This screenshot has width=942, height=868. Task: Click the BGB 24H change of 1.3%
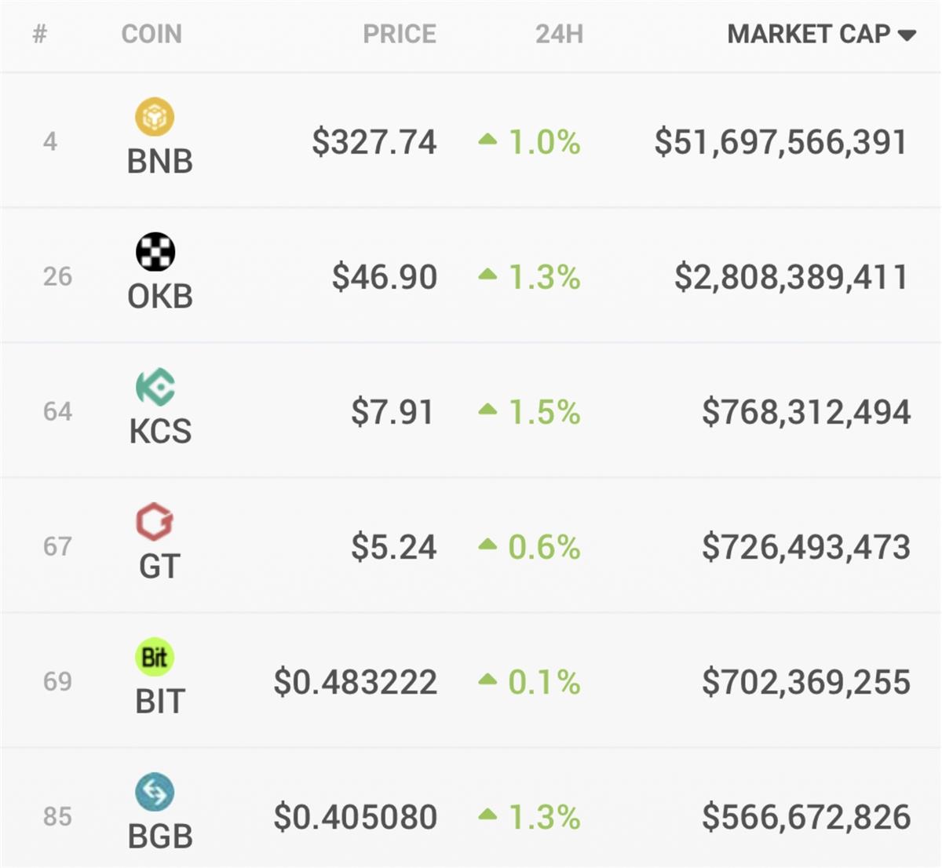point(544,817)
